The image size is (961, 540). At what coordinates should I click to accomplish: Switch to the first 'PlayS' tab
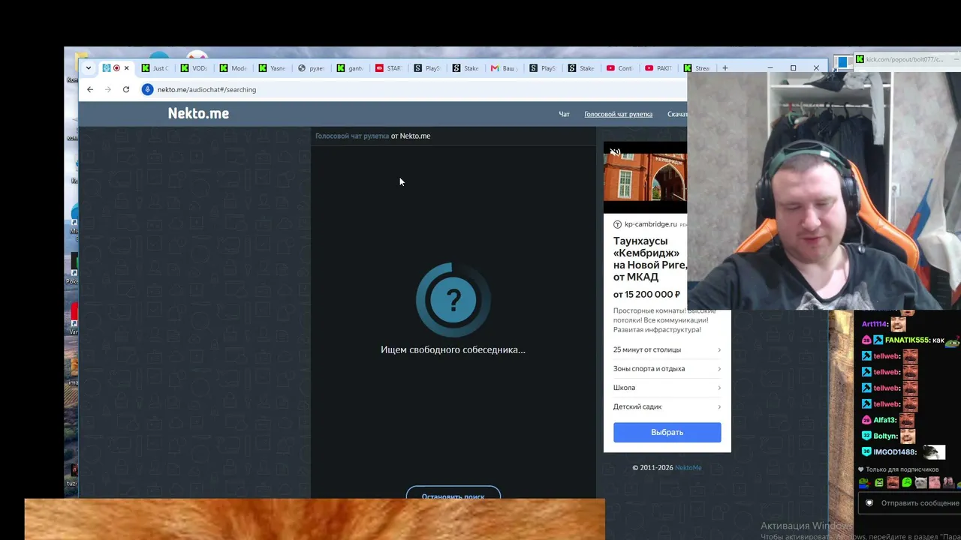[426, 68]
